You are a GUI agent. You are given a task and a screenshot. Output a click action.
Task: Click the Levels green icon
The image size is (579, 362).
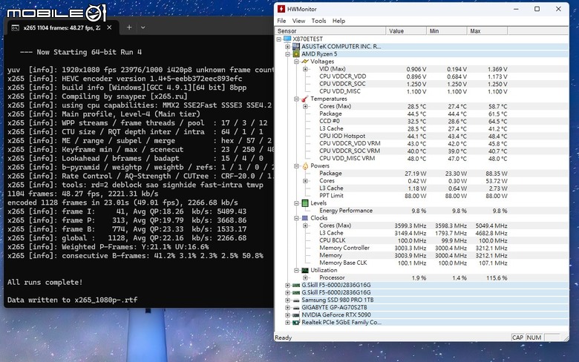[x=305, y=203]
